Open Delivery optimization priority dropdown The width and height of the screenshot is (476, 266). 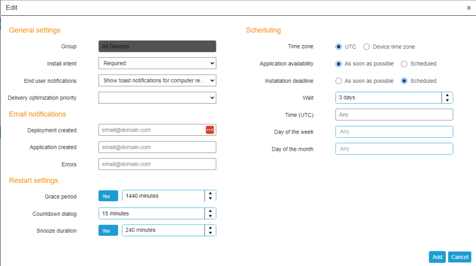point(157,98)
